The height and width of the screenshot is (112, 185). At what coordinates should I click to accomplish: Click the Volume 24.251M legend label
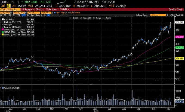coord(12,88)
